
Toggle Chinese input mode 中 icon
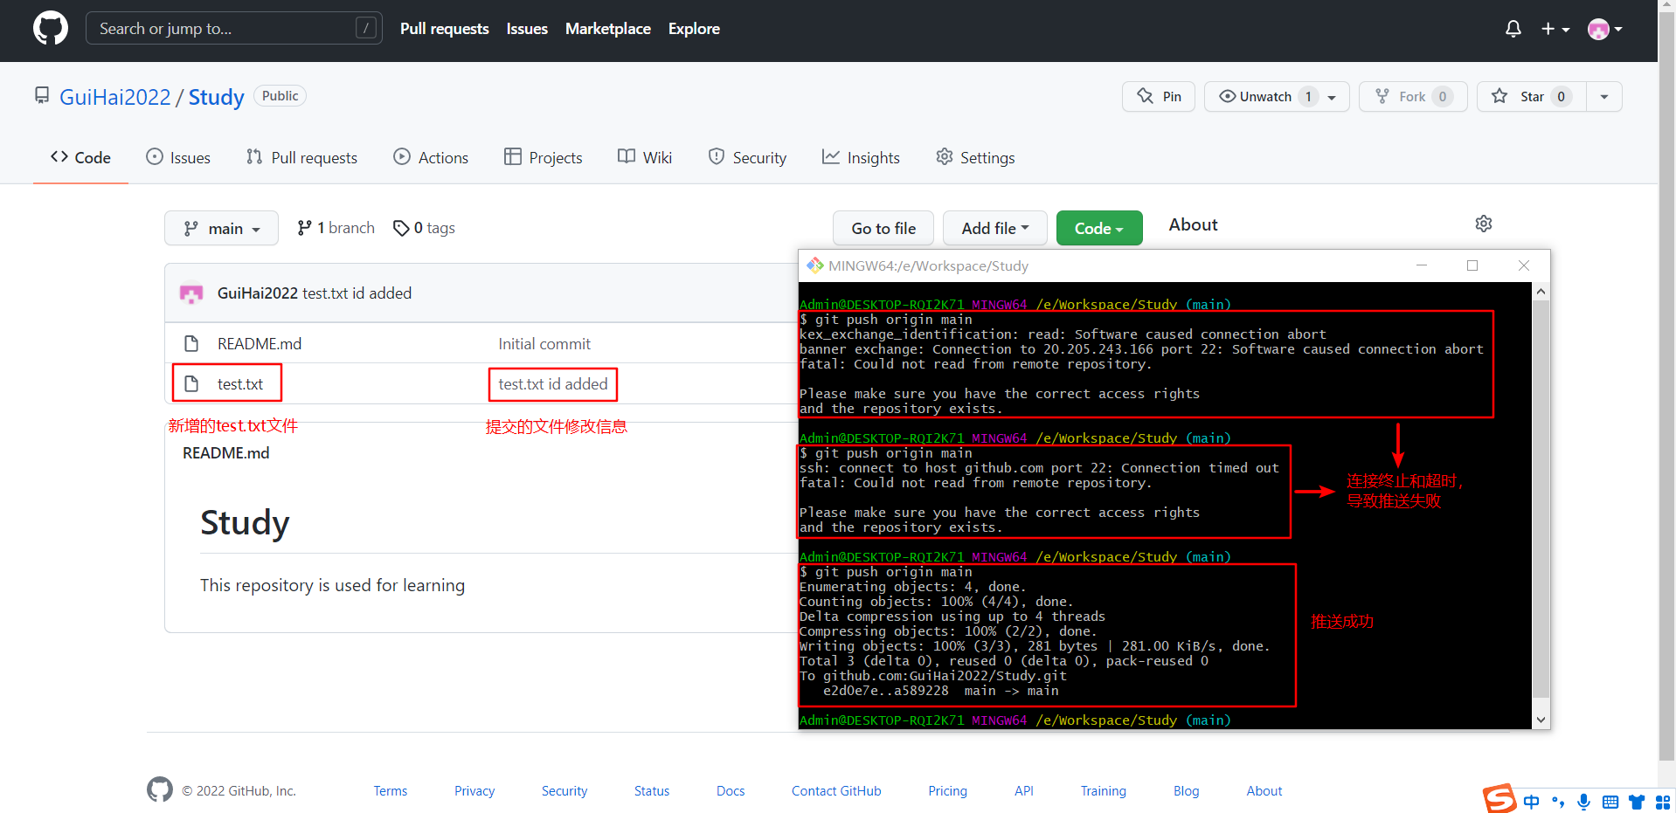(1532, 802)
